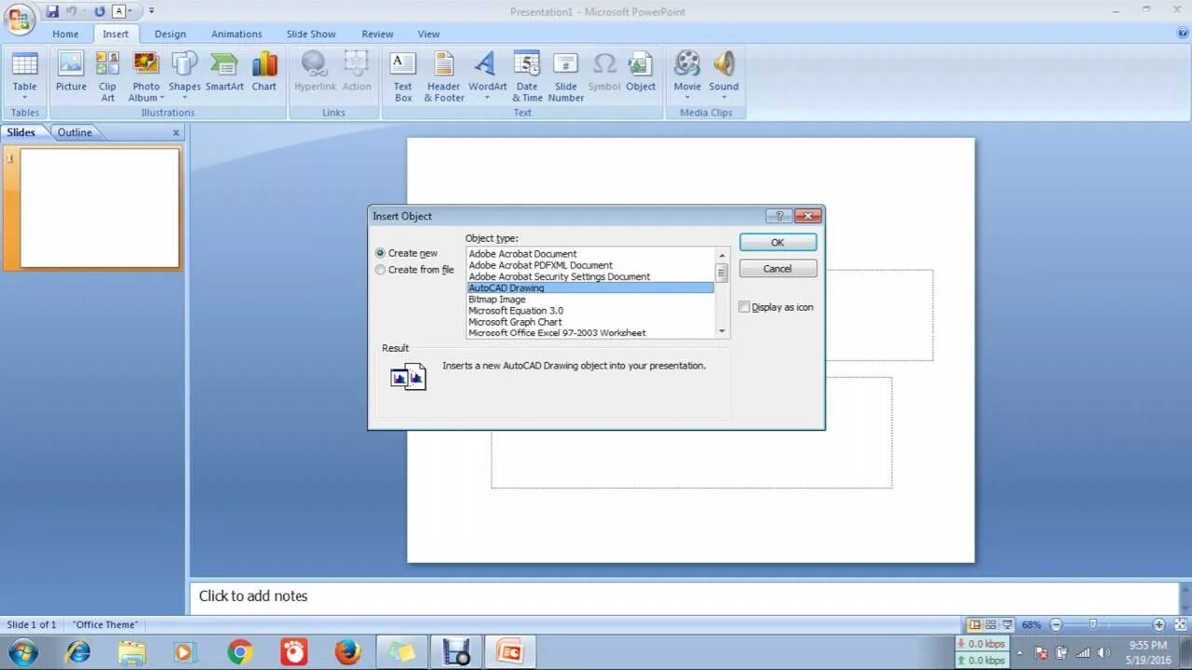Fit slide to current window
Screen dimensions: 1192x670
coord(1180,624)
